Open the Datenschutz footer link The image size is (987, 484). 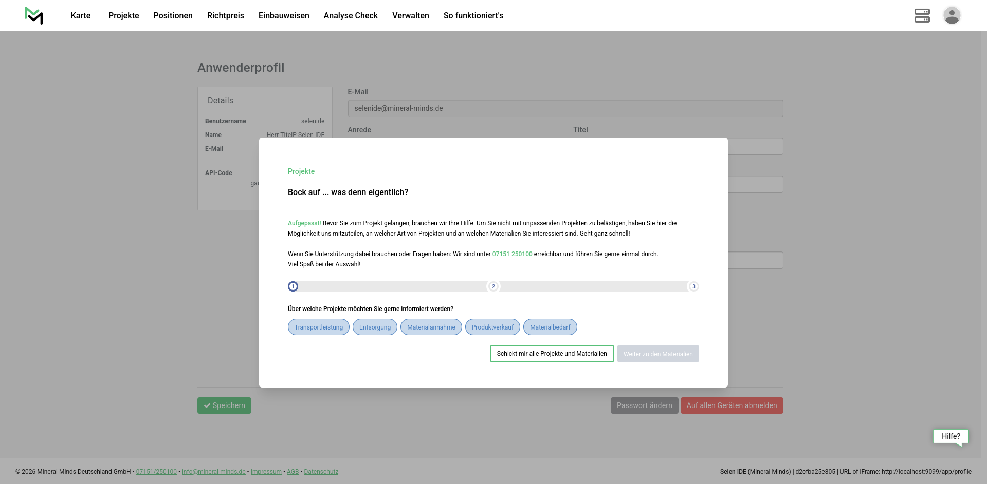coord(321,472)
